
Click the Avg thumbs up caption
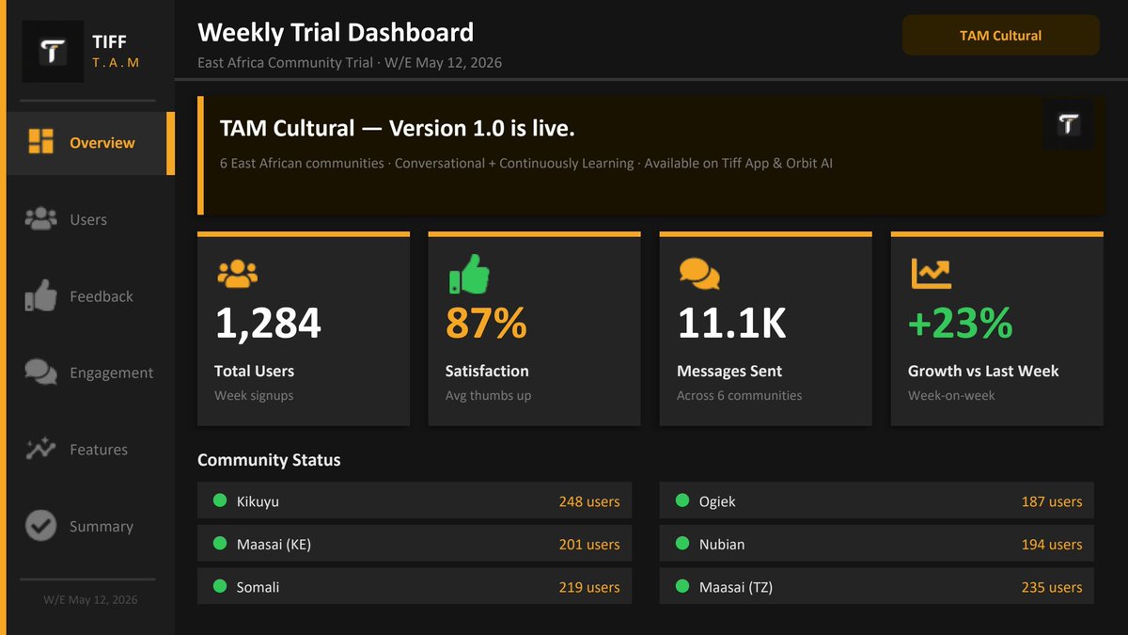[x=489, y=396]
